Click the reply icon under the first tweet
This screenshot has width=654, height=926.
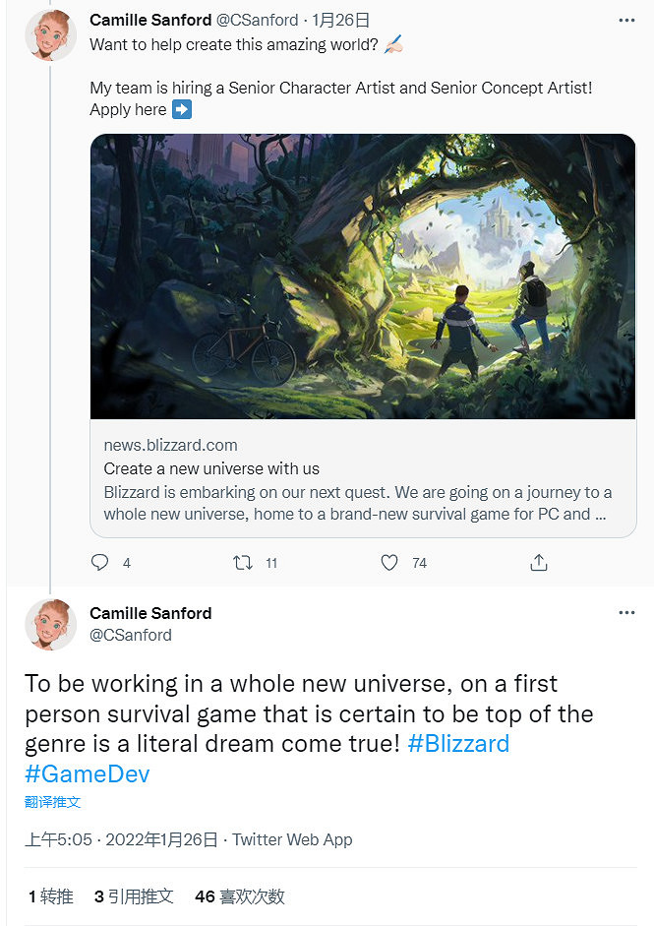(x=99, y=563)
